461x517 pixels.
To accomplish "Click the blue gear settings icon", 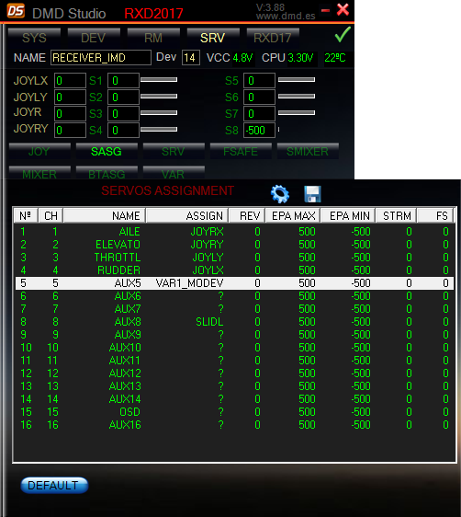I will (280, 194).
